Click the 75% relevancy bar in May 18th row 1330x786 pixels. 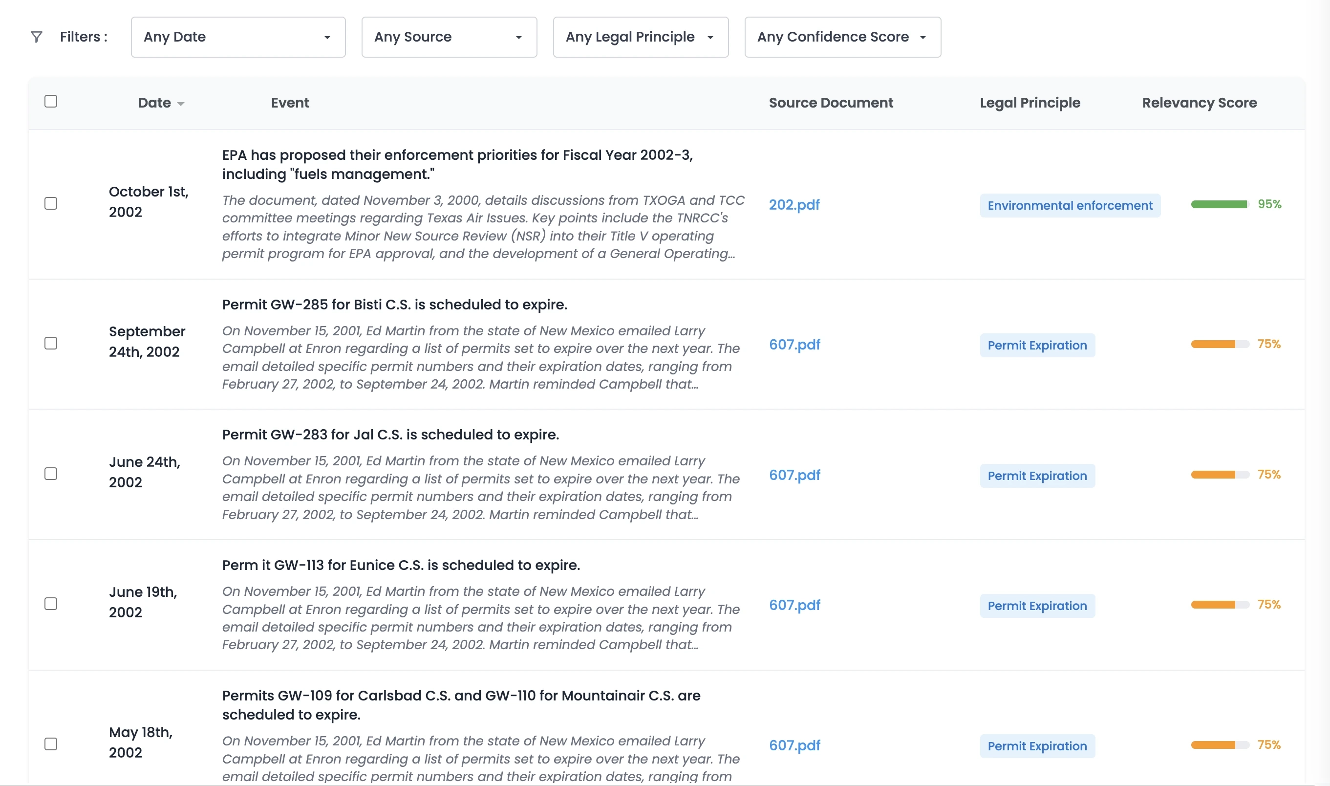coord(1220,745)
